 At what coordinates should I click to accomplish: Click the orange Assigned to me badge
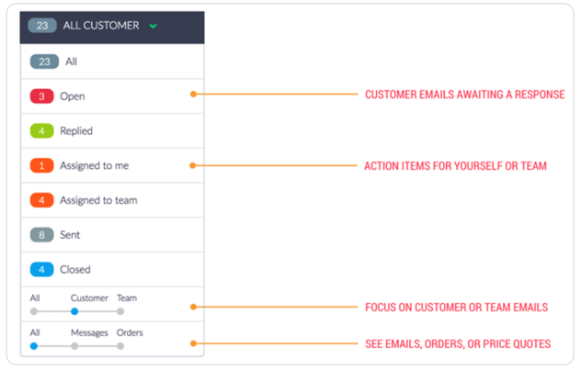point(42,166)
